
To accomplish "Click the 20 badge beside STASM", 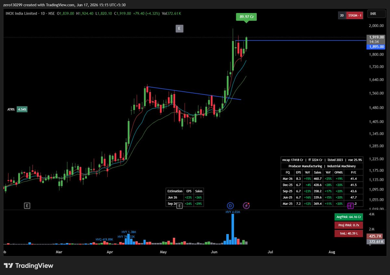I will (x=342, y=15).
